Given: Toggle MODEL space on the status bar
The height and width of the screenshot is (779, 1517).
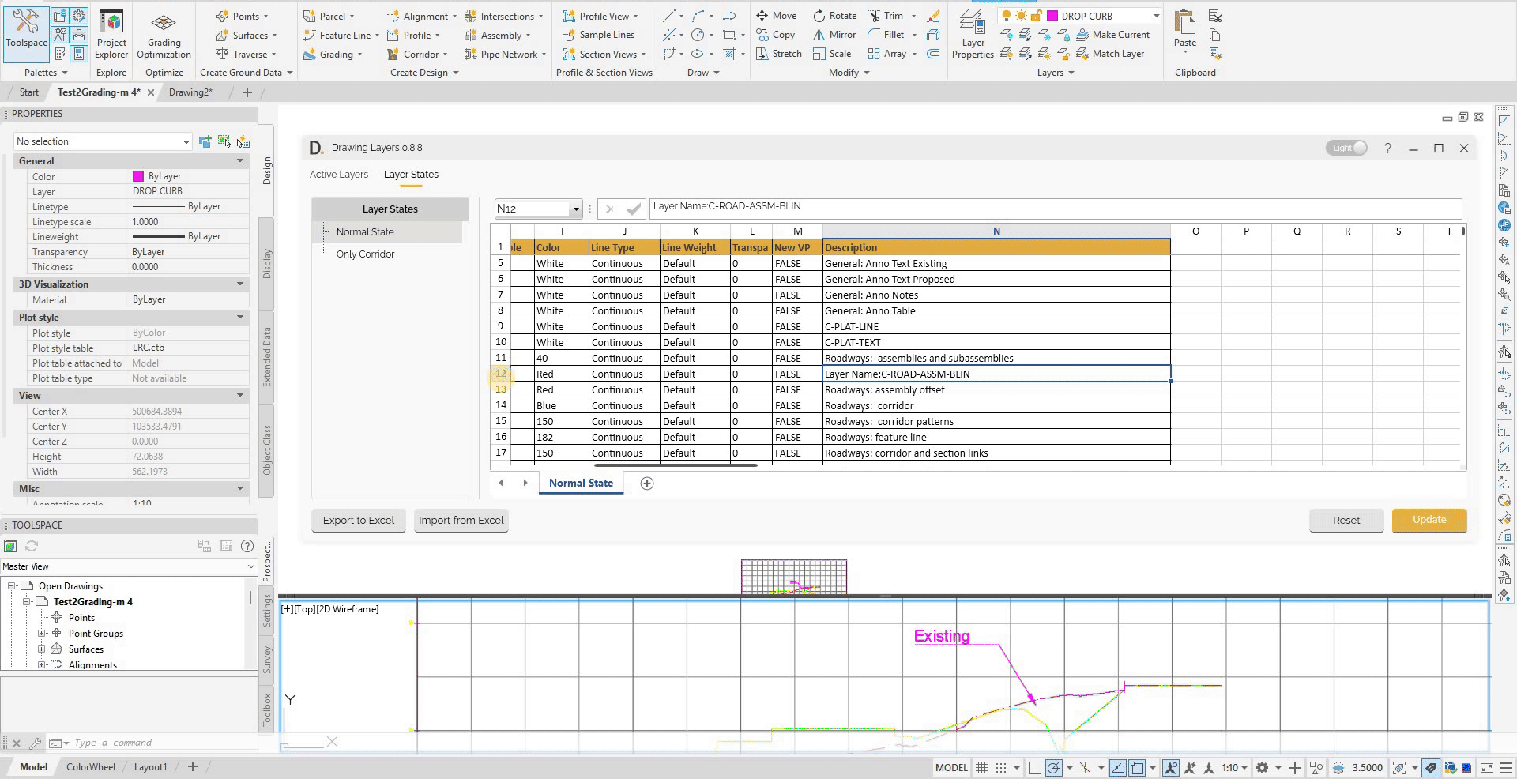Looking at the screenshot, I should coord(951,767).
